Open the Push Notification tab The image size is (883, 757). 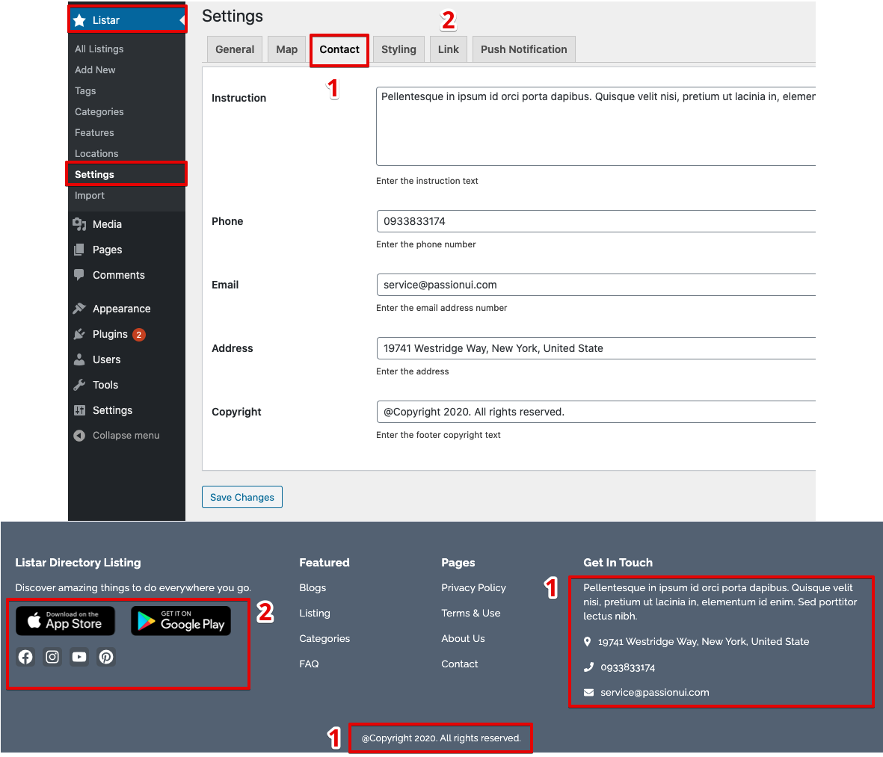[523, 49]
